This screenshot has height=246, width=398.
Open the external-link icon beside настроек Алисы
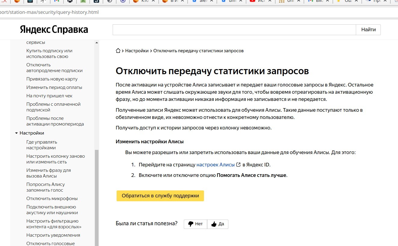[x=238, y=165]
